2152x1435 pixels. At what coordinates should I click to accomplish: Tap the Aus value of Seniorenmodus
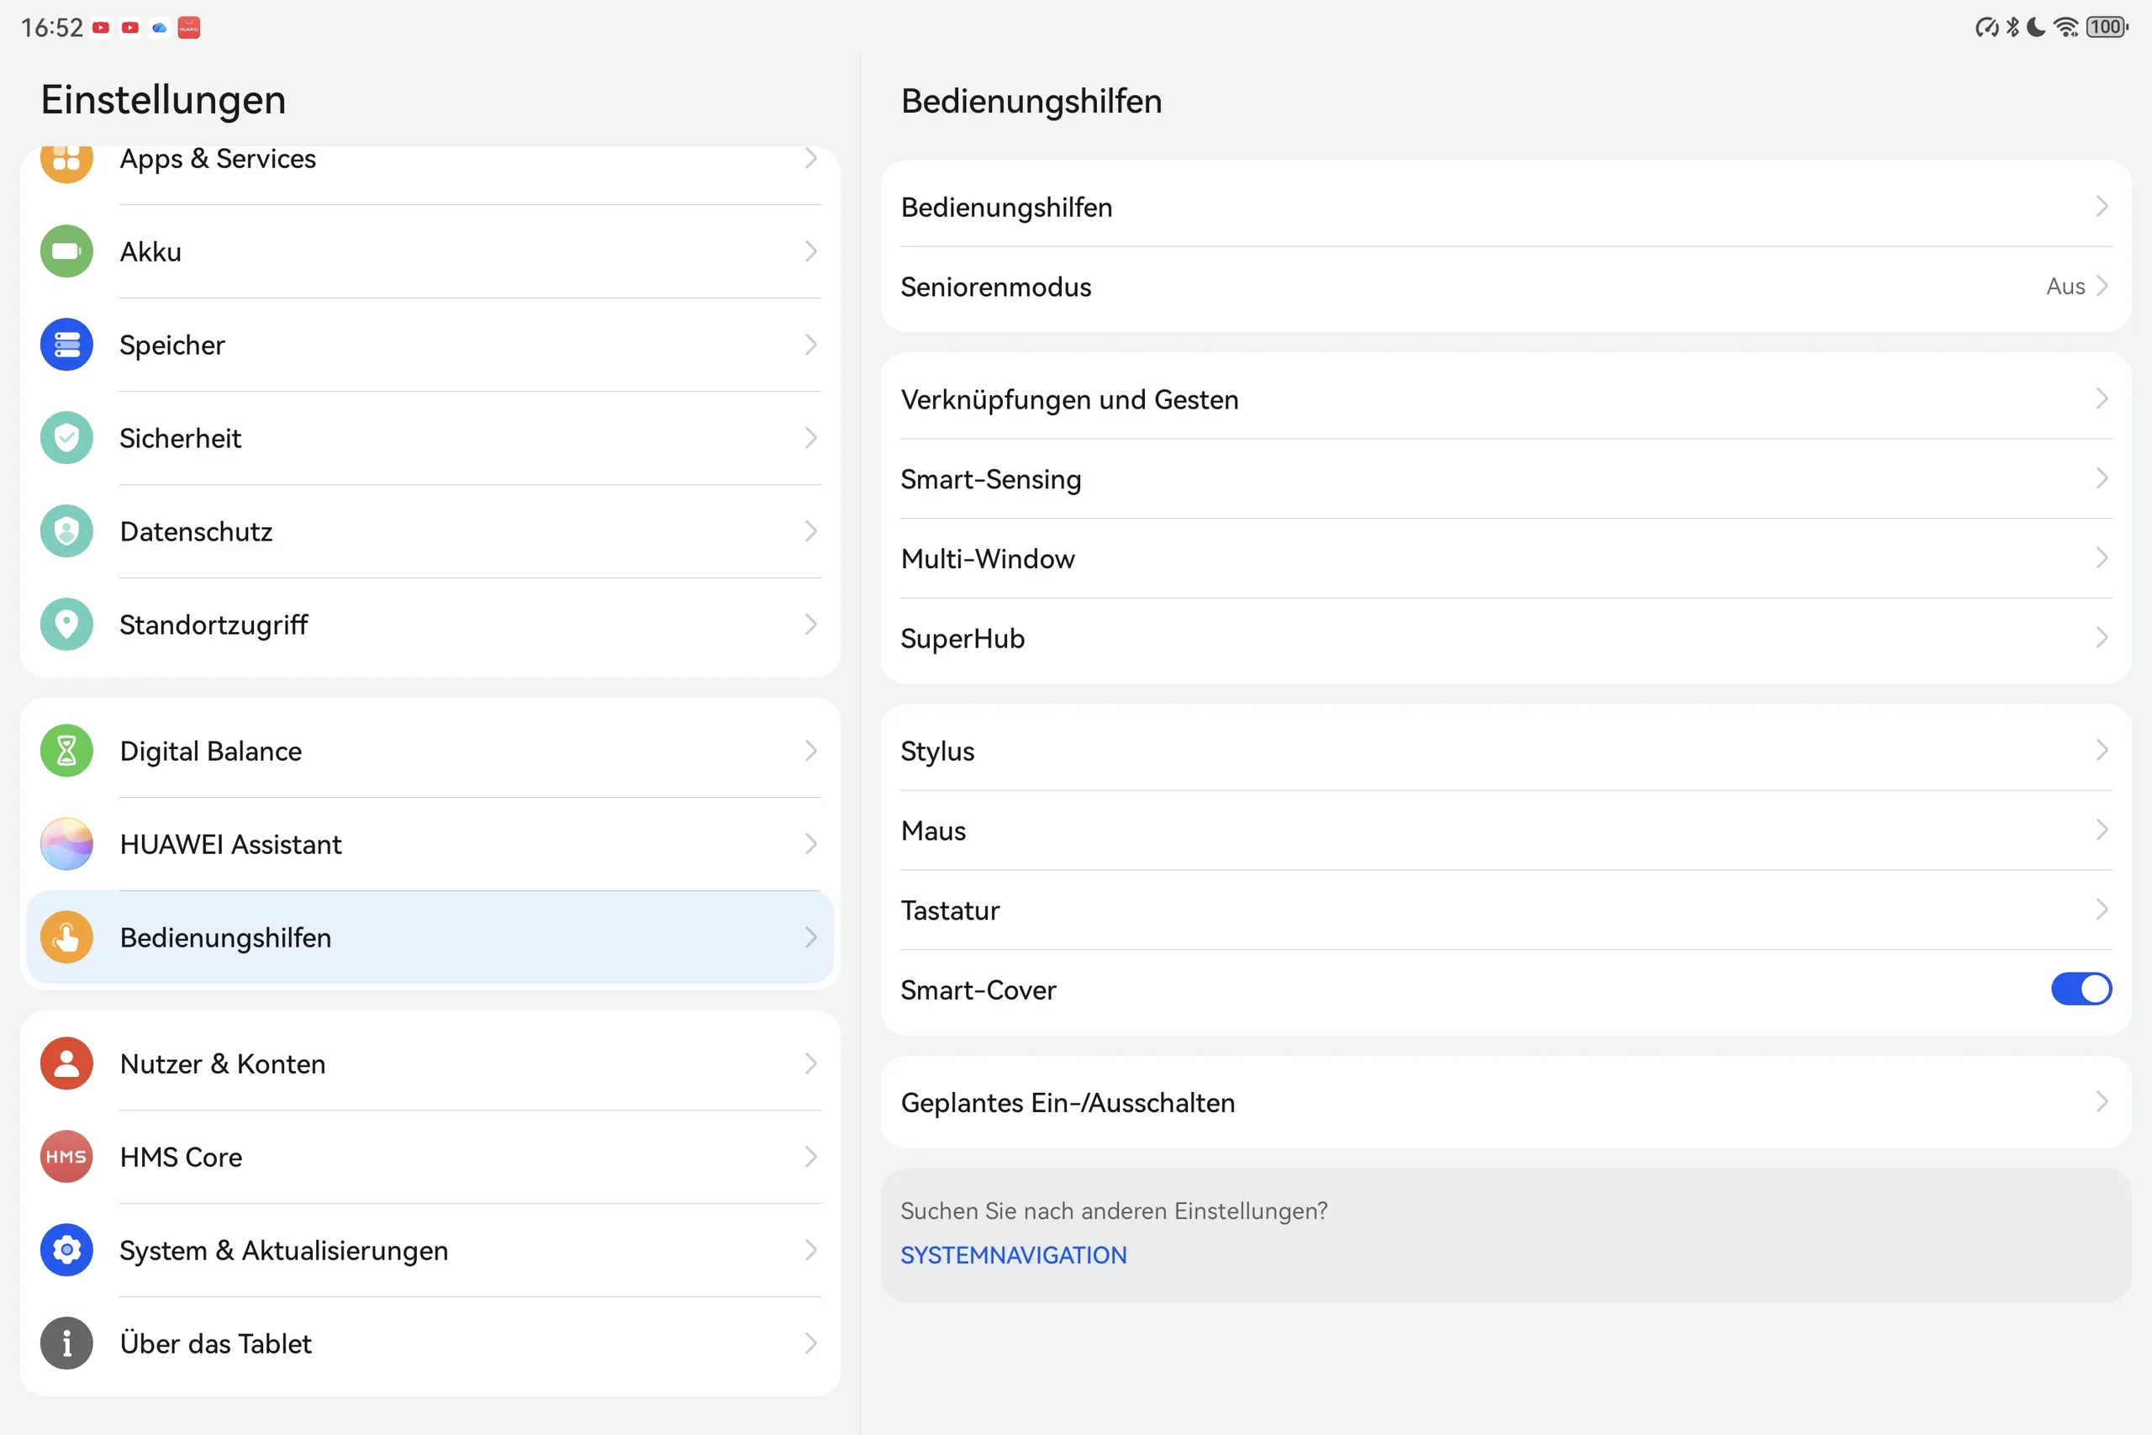pos(2066,287)
